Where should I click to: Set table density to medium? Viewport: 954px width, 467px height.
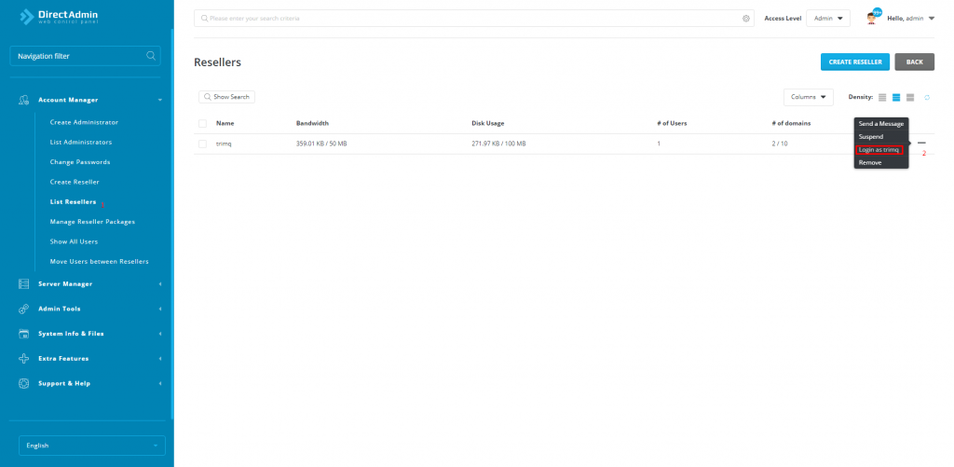[x=896, y=97]
